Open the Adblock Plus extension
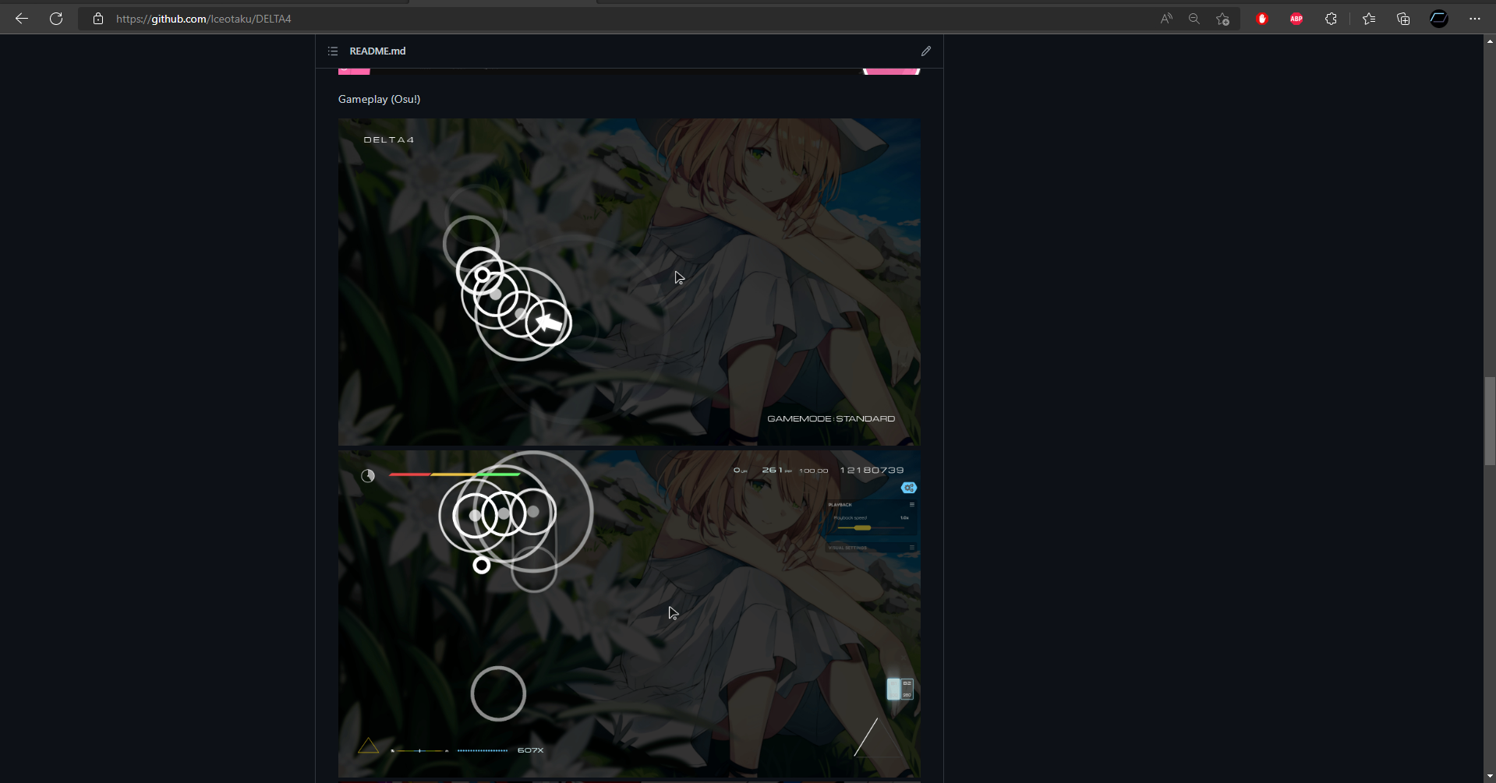 pos(1296,18)
